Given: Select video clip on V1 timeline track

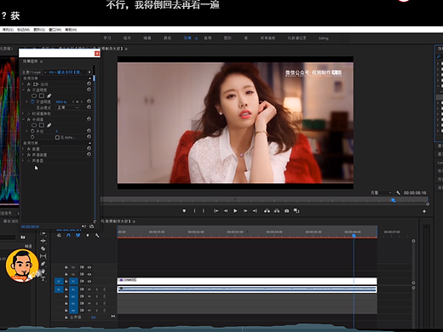Looking at the screenshot, I should coord(247,281).
